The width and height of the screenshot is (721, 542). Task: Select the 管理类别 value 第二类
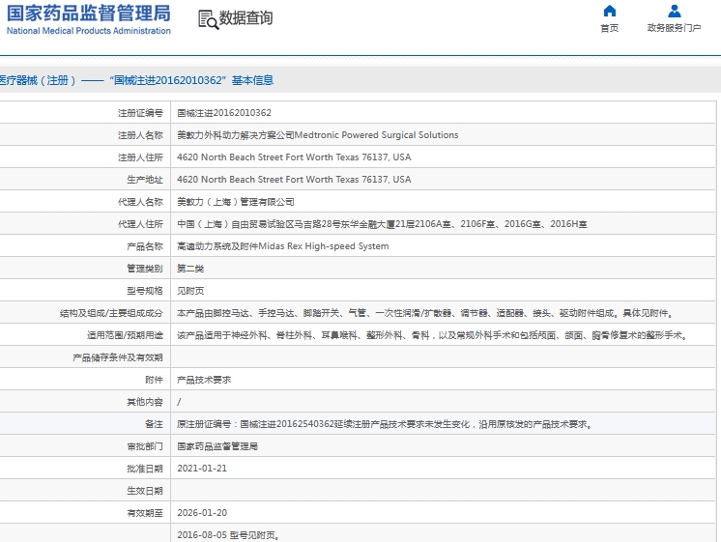(x=190, y=269)
